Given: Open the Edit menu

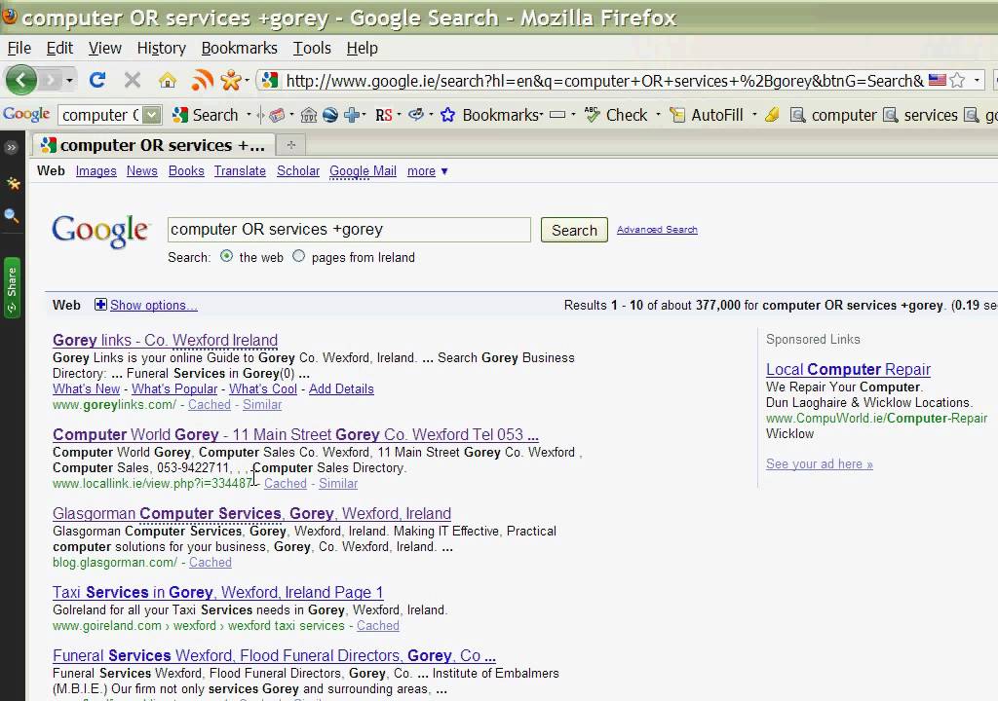Looking at the screenshot, I should click(x=59, y=49).
